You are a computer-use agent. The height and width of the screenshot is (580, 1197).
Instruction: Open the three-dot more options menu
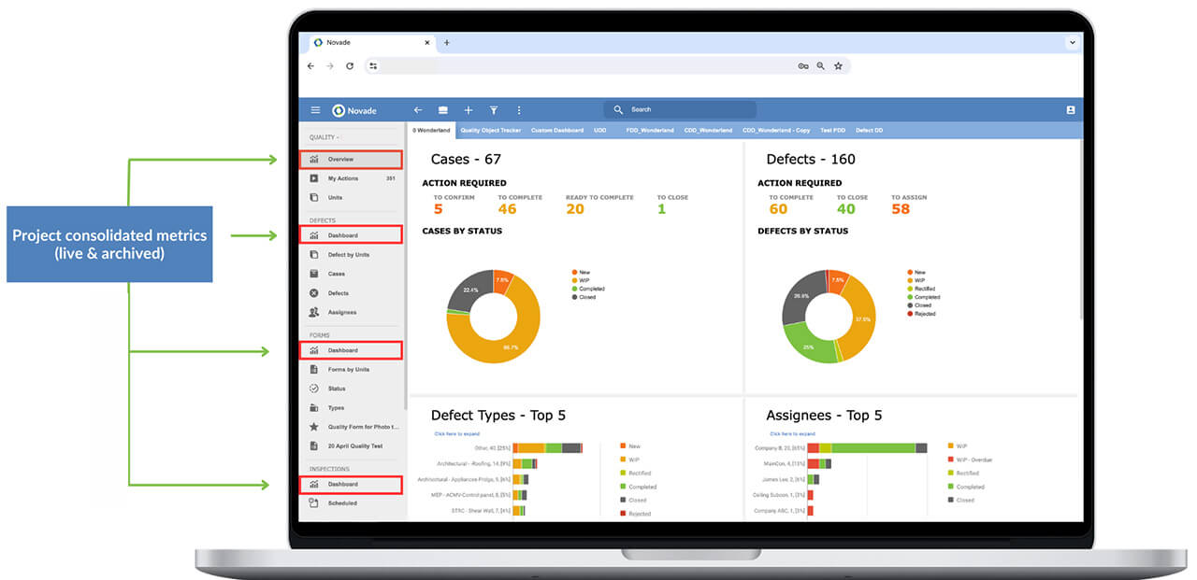pos(519,110)
